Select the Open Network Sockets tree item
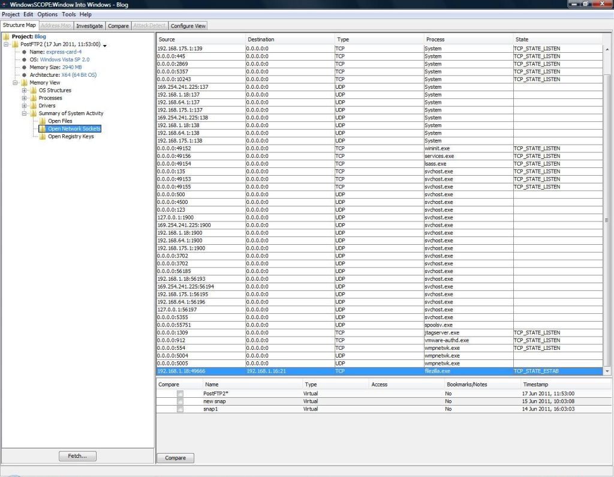 pyautogui.click(x=74, y=128)
